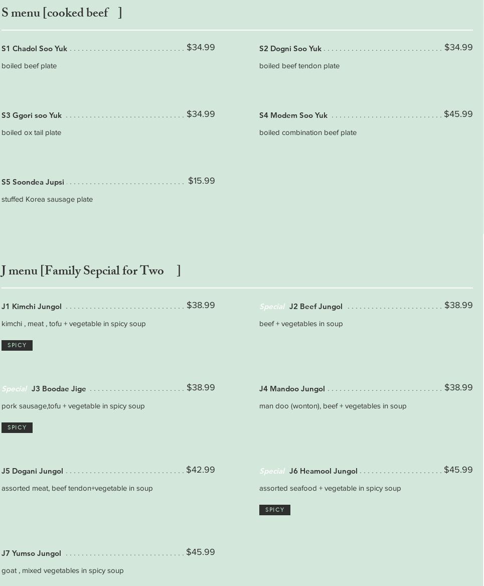Click the SPICY badge under Kimchi Jungol
The height and width of the screenshot is (586, 484).
tap(17, 345)
